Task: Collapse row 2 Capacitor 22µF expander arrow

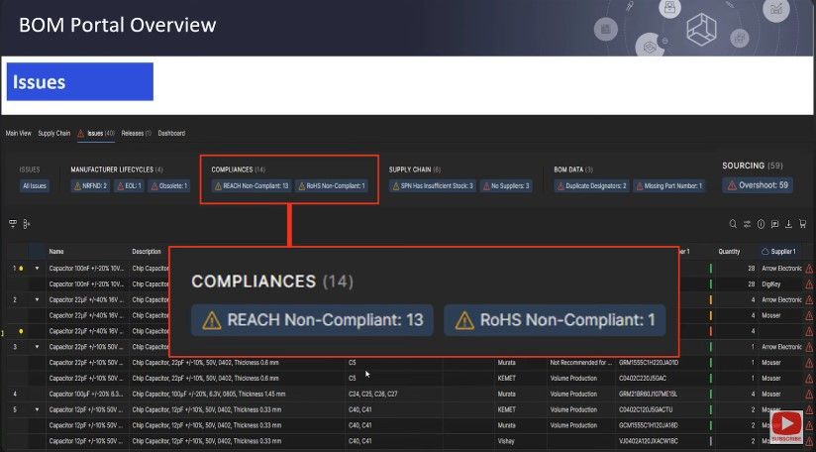Action: pyautogui.click(x=38, y=299)
